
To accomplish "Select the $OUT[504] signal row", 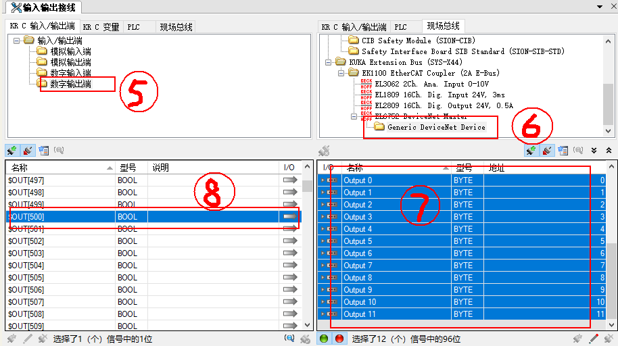I will pos(153,265).
